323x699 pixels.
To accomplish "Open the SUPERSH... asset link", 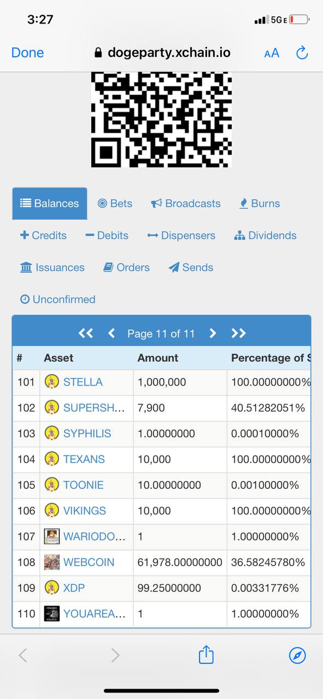I will tap(94, 407).
